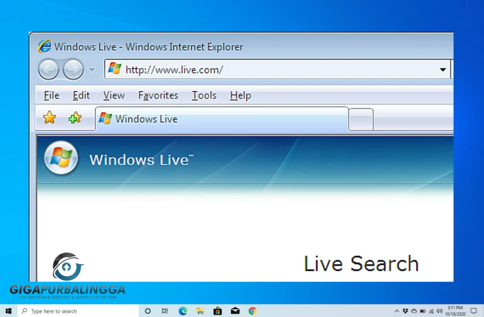This screenshot has height=317, width=484.
Task: Open the Tools menu
Action: tap(203, 95)
